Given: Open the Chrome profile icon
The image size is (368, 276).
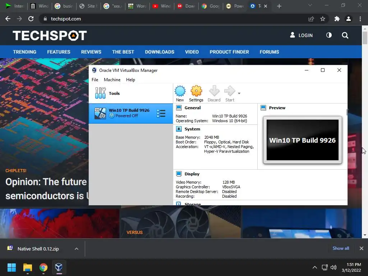Looking at the screenshot, I should tap(349, 19).
